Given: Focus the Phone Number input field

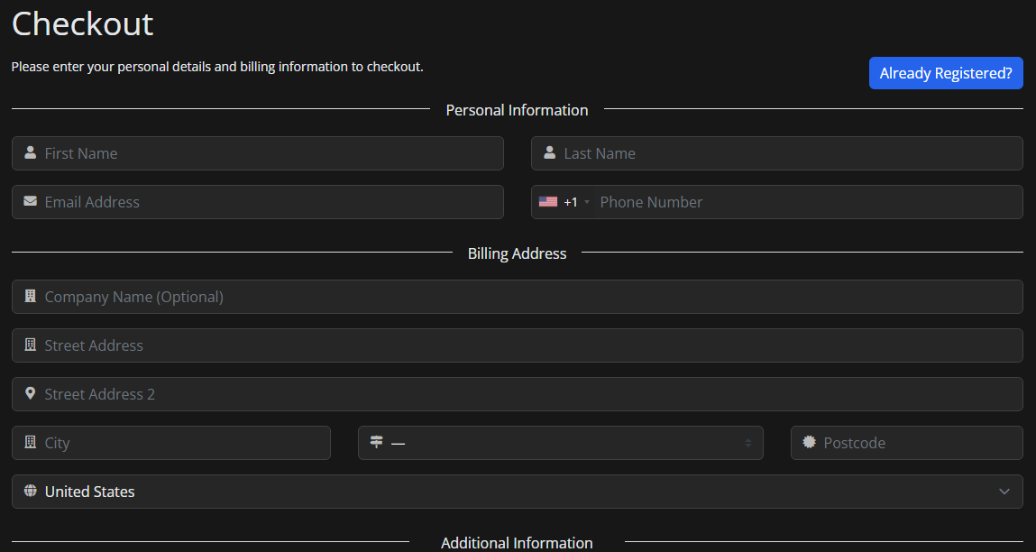Looking at the screenshot, I should (x=802, y=202).
